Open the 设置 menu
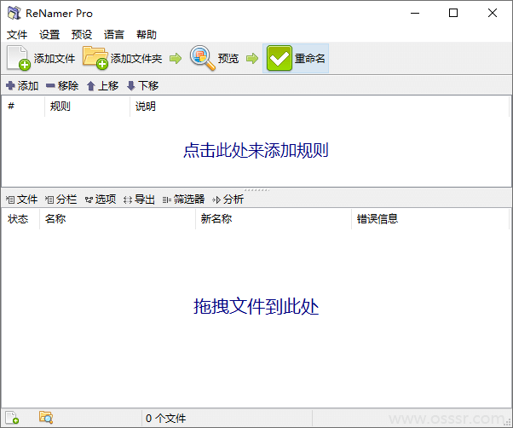 (x=49, y=34)
